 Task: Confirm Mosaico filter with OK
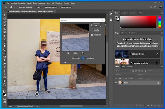(96, 25)
